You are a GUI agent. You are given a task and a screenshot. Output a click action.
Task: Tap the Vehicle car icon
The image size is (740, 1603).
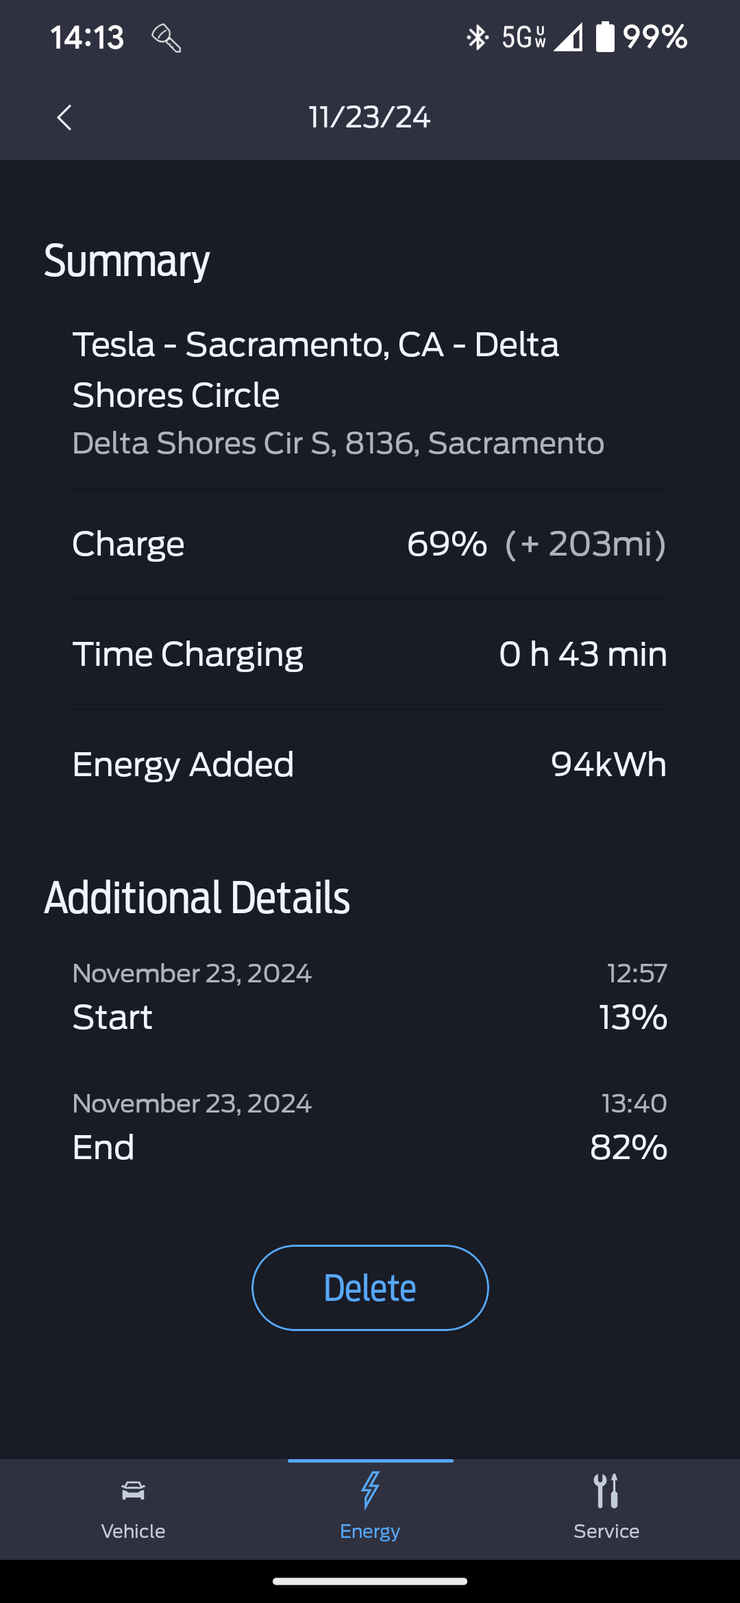click(x=133, y=1491)
